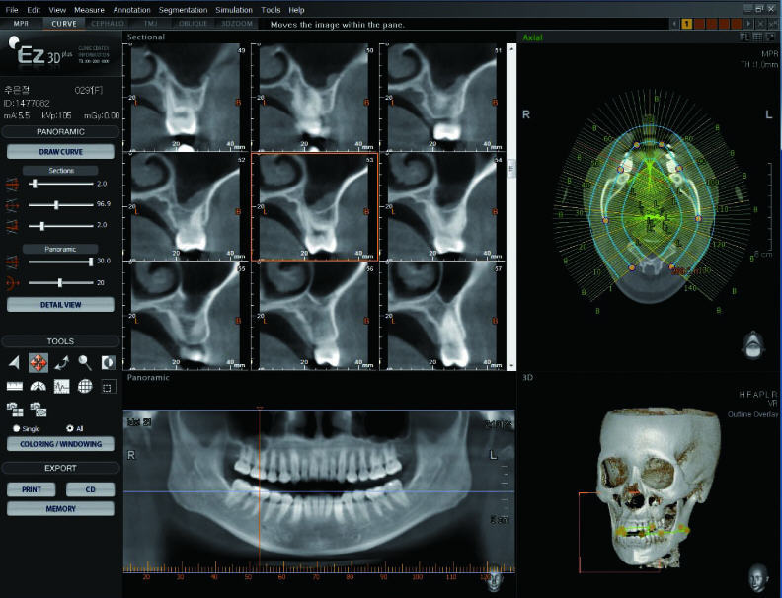The width and height of the screenshot is (782, 598).
Task: Click the capture-all-panes camera icon
Action: coord(15,410)
